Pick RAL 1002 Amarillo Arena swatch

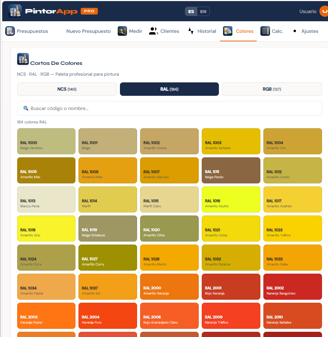tap(169, 141)
